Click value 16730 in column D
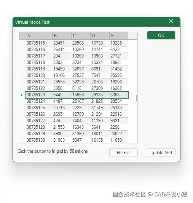 [99, 43]
